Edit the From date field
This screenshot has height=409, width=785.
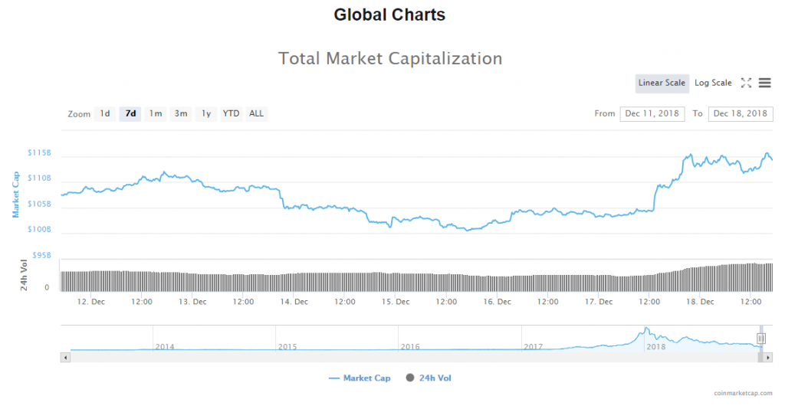click(652, 114)
